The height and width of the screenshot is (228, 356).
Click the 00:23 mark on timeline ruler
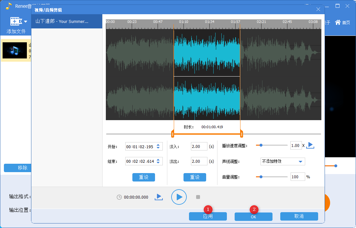[x=132, y=22]
